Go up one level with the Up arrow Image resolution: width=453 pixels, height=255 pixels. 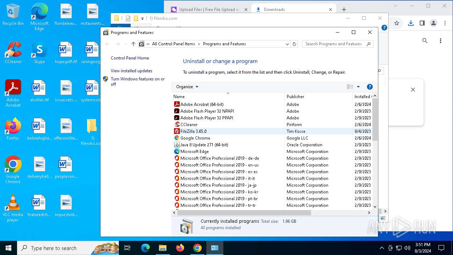pos(133,44)
